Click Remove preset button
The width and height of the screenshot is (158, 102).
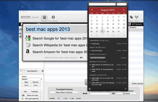click(x=36, y=82)
